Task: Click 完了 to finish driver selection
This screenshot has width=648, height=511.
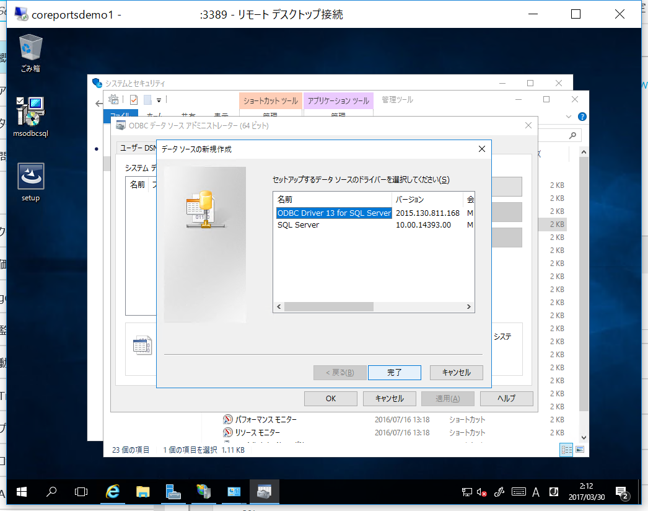Action: pos(394,372)
